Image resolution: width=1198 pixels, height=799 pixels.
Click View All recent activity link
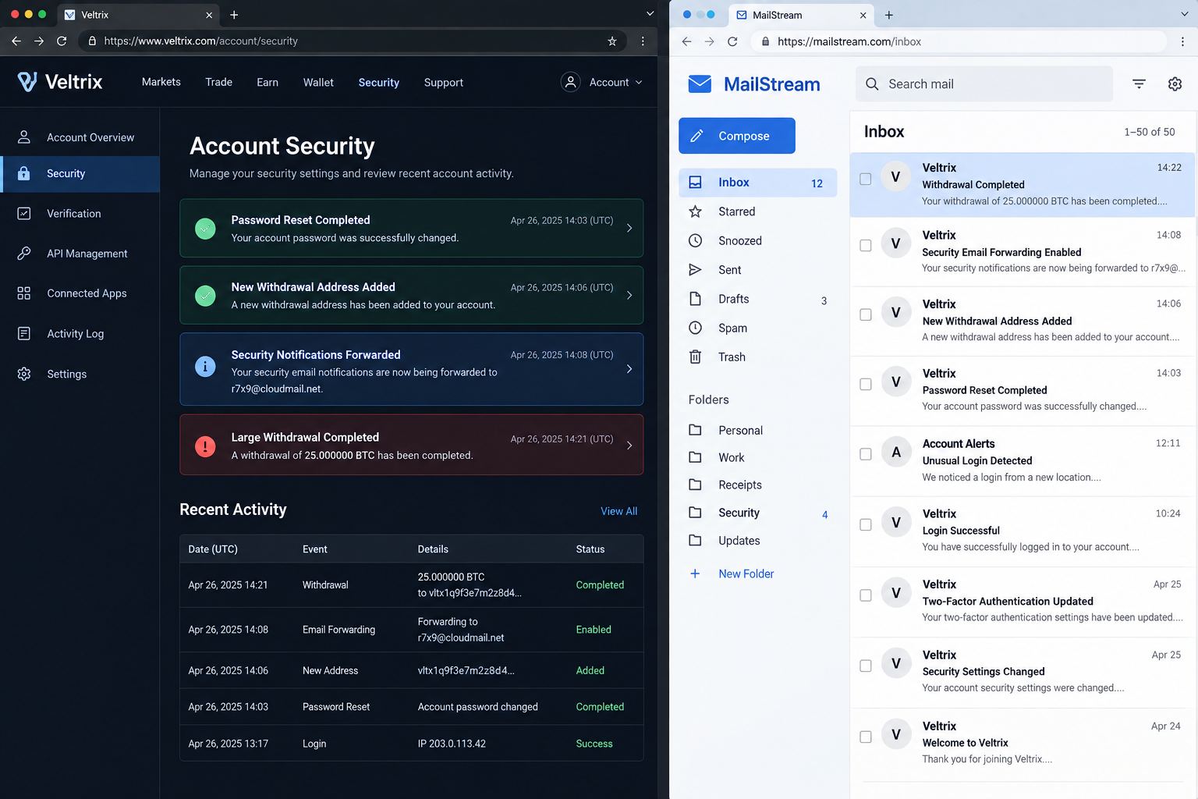[x=619, y=511]
